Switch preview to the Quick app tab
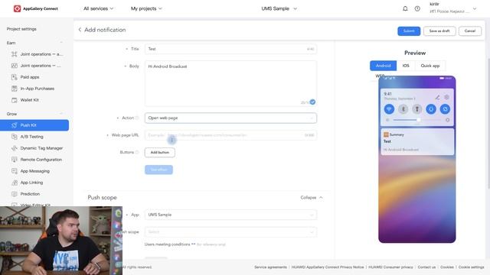This screenshot has width=490, height=275. [x=430, y=66]
